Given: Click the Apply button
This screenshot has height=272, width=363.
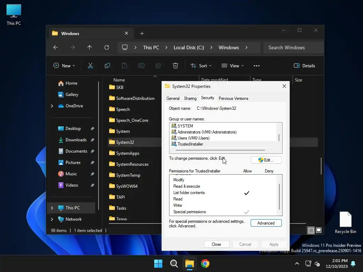Looking at the screenshot, I should tap(274, 244).
